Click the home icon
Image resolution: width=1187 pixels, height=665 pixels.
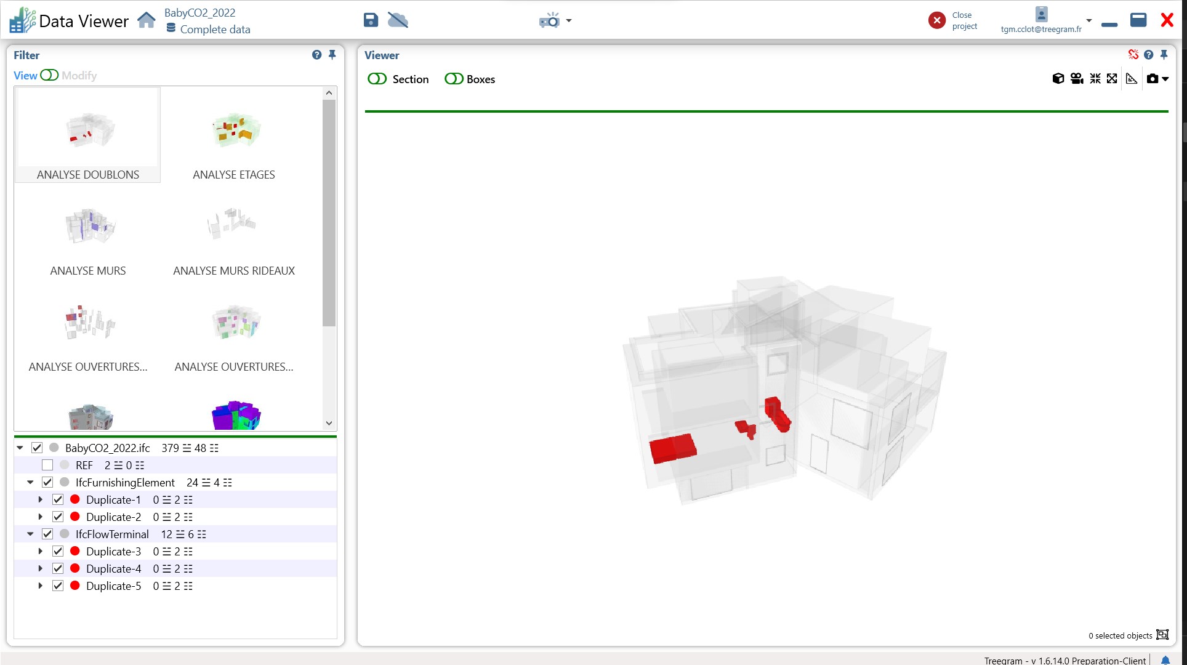coord(147,20)
